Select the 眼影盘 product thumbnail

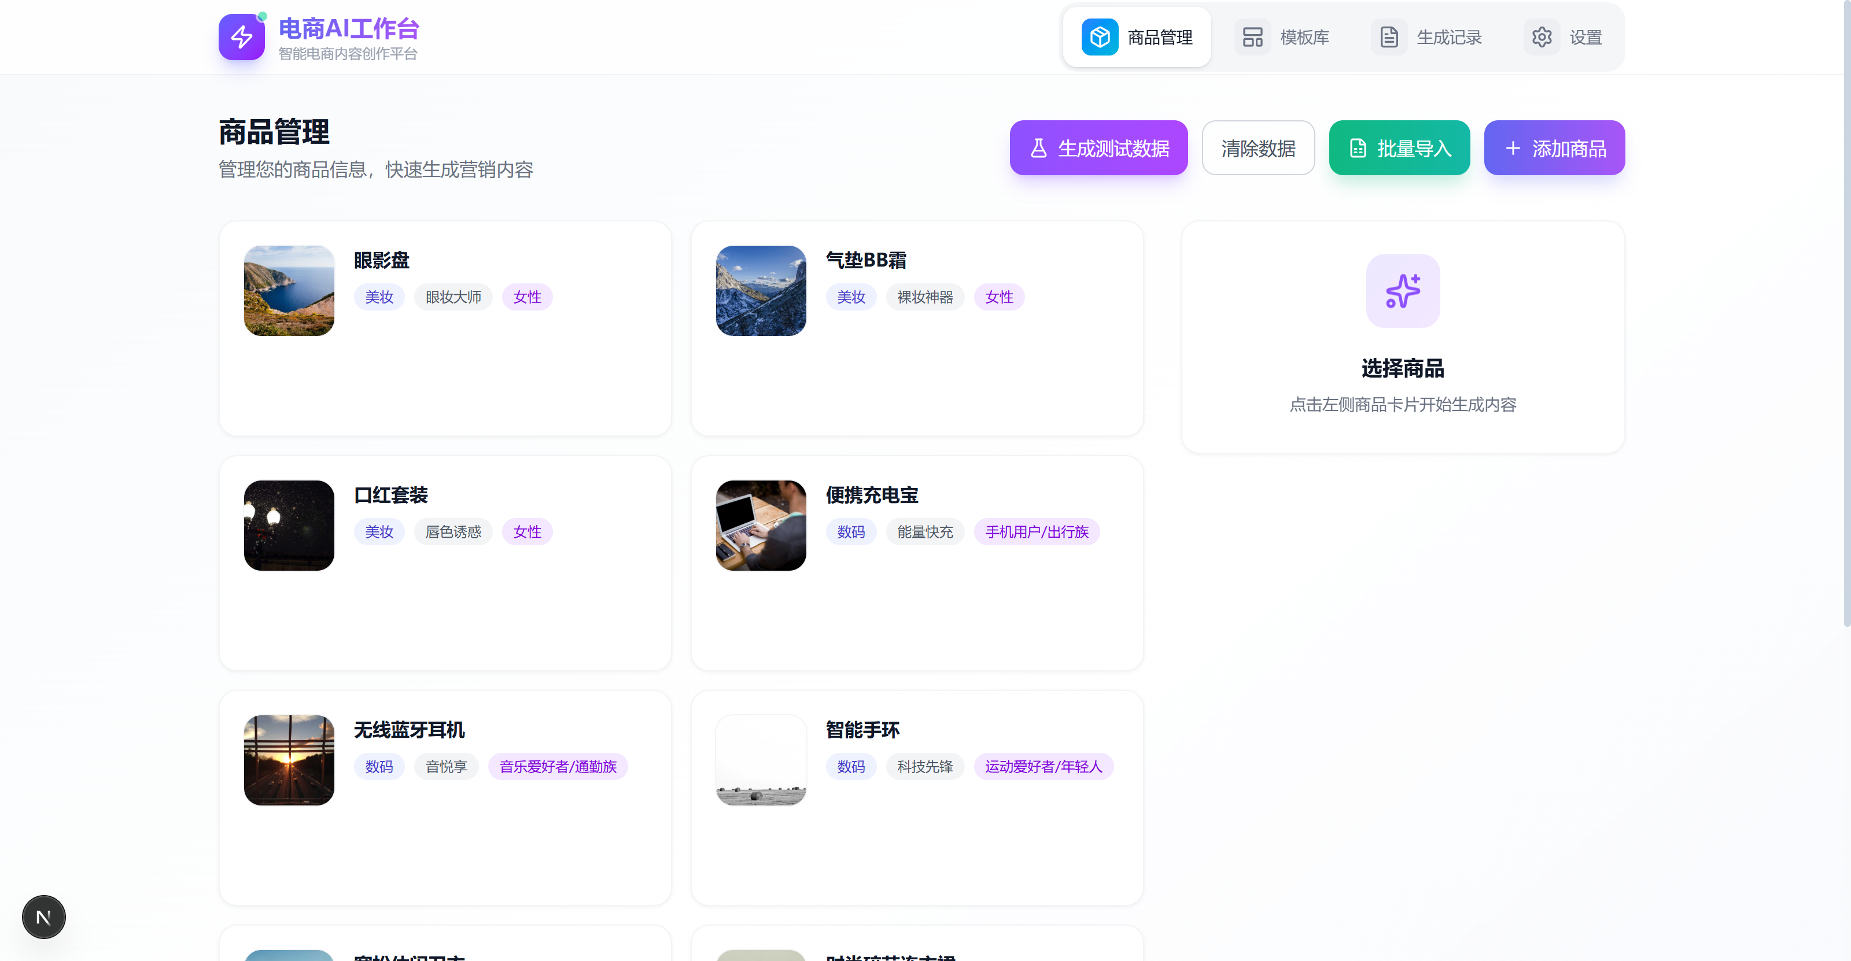click(289, 291)
